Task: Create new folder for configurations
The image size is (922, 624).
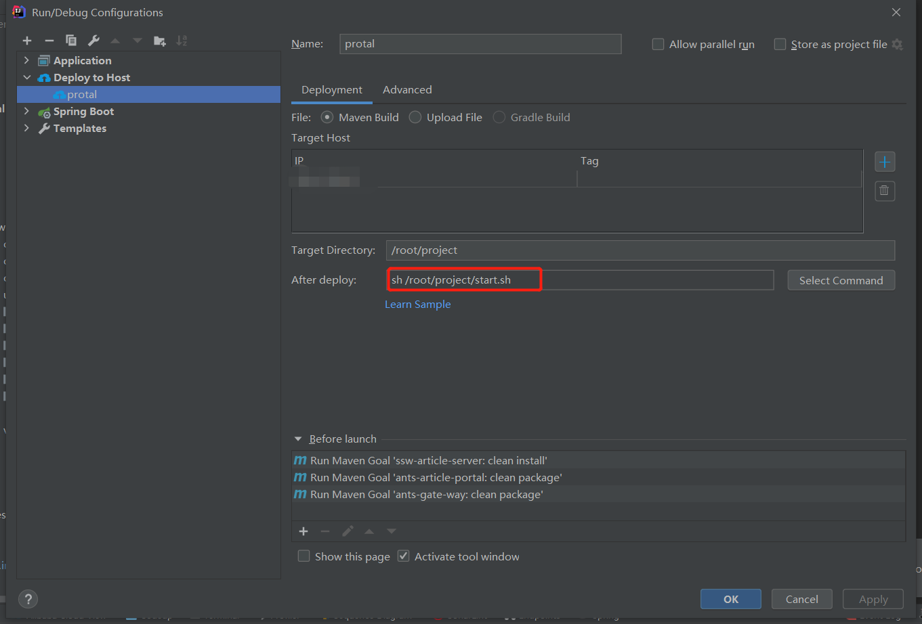Action: [160, 41]
